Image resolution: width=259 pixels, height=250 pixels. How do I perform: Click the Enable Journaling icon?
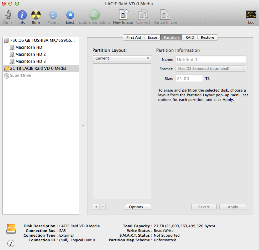click(94, 15)
